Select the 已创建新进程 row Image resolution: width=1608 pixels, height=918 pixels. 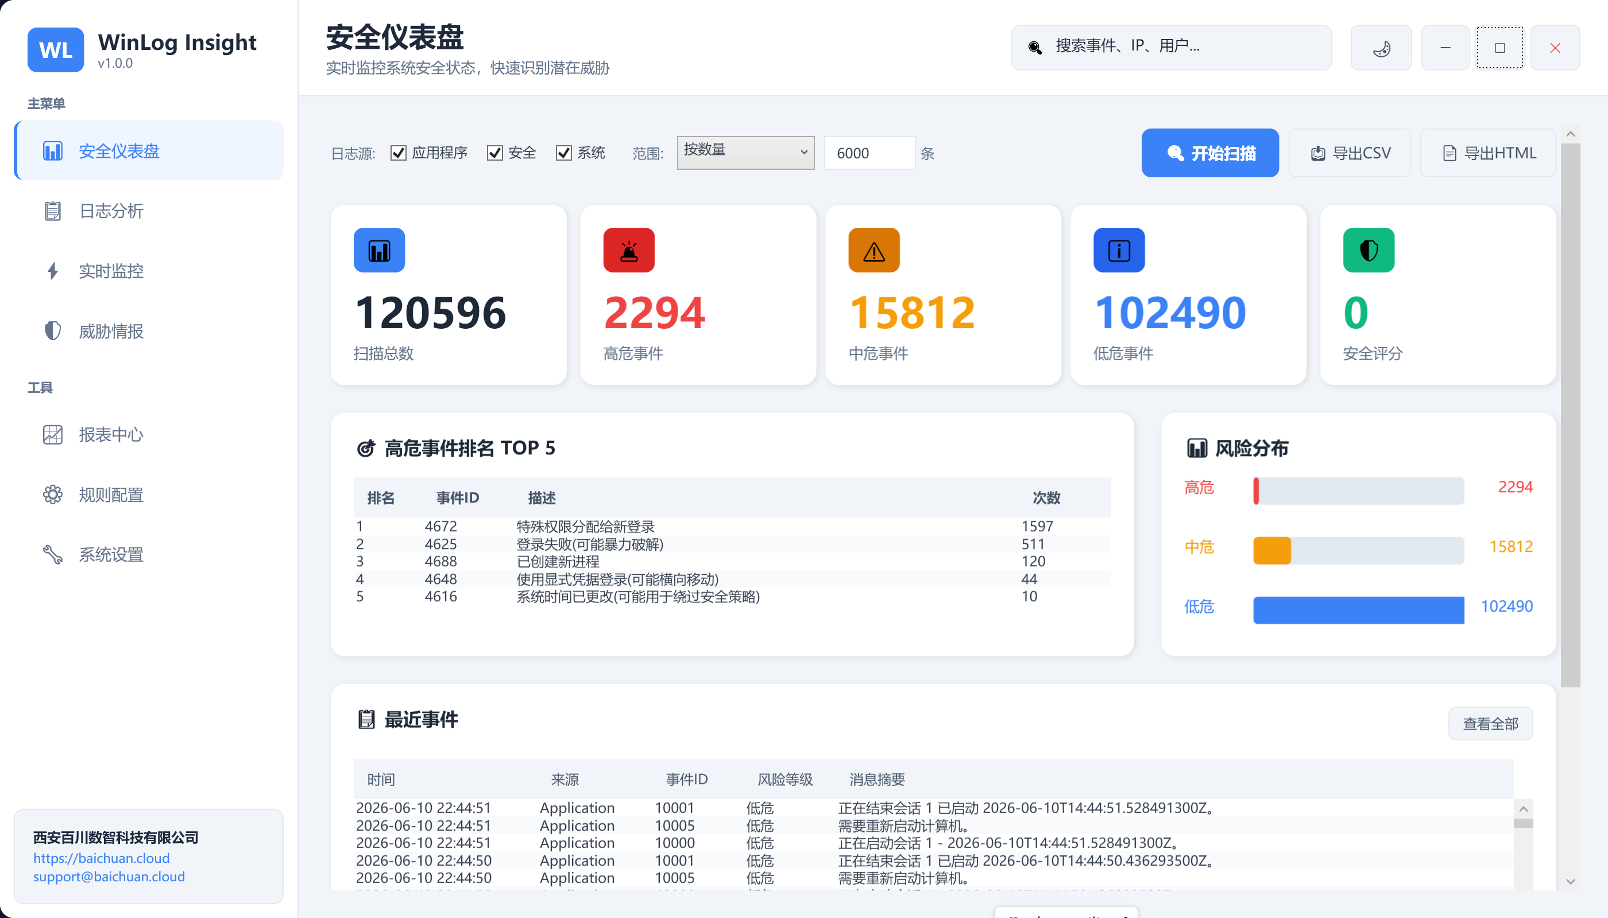coord(732,561)
